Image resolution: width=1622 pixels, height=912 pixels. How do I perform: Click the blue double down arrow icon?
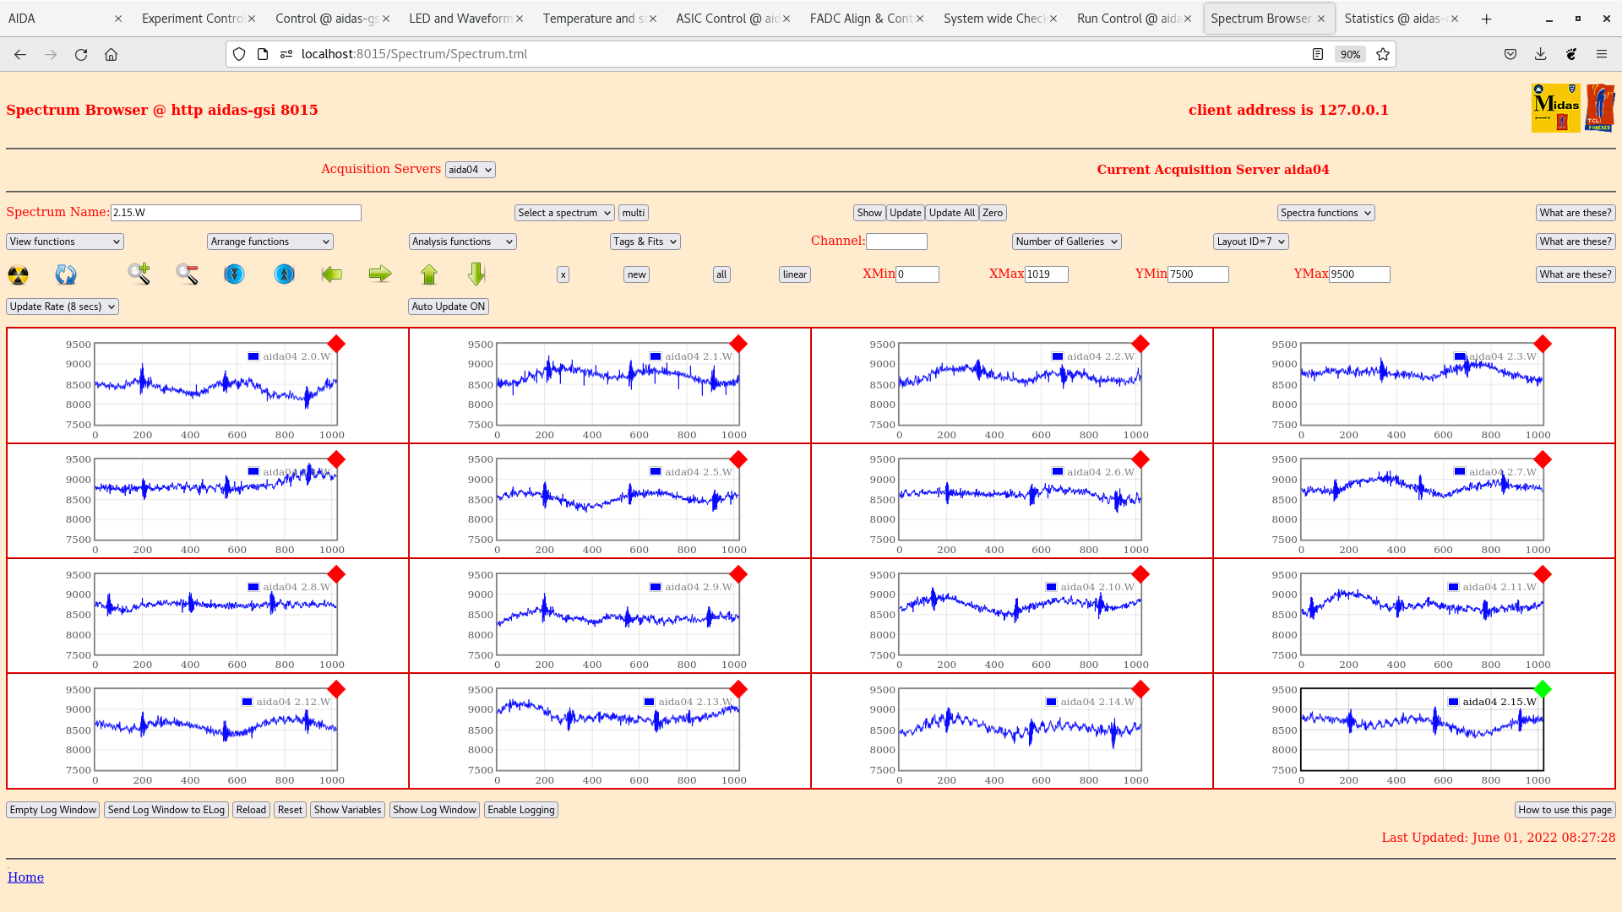click(x=234, y=274)
